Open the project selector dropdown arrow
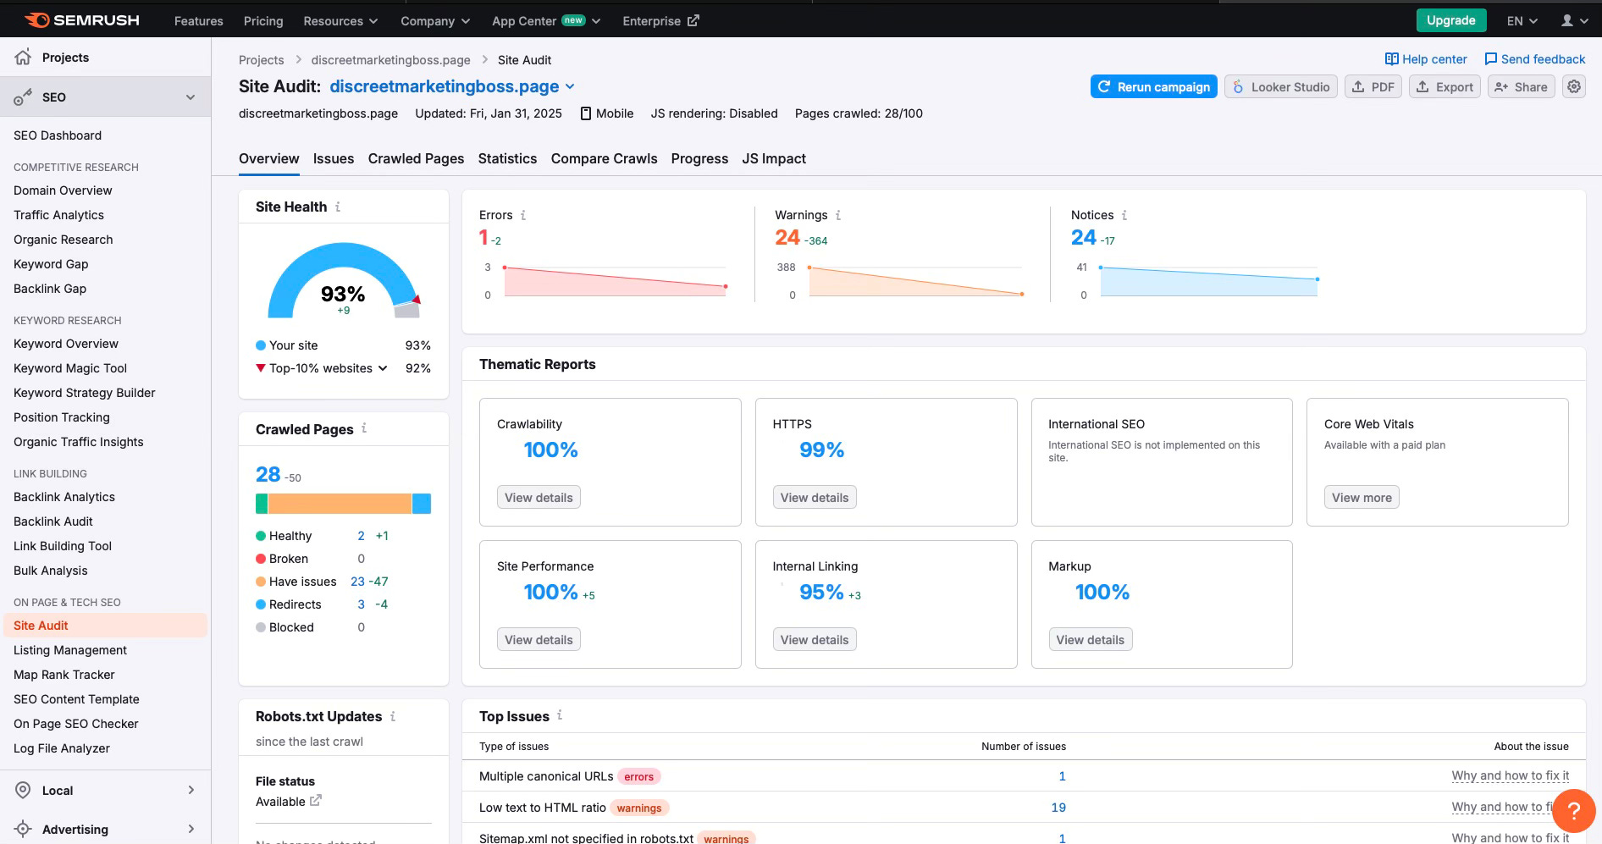Viewport: 1602px width, 844px height. point(570,86)
